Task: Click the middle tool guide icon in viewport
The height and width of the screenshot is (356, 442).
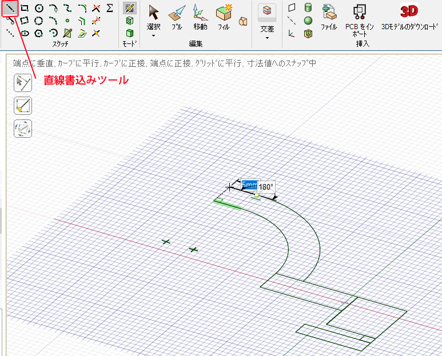Action: pos(23,106)
